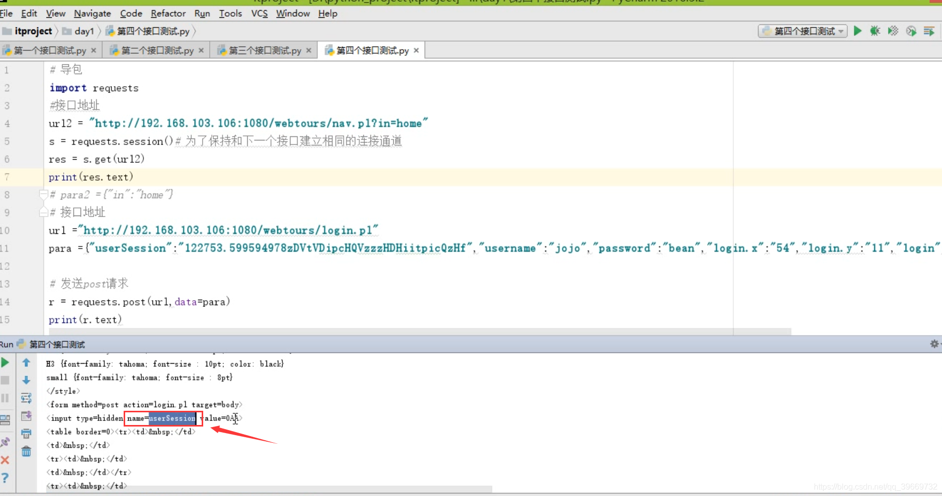Click the Run panel title 第四个接口测试
This screenshot has width=942, height=496.
point(57,344)
